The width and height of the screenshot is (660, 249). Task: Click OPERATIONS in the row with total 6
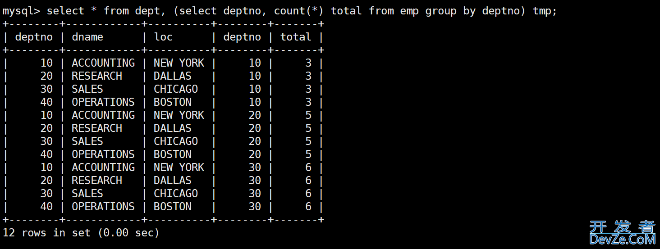coord(103,206)
